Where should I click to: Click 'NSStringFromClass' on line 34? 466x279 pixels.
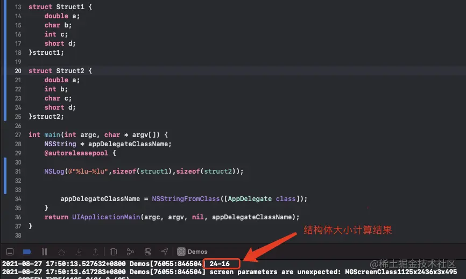click(186, 199)
